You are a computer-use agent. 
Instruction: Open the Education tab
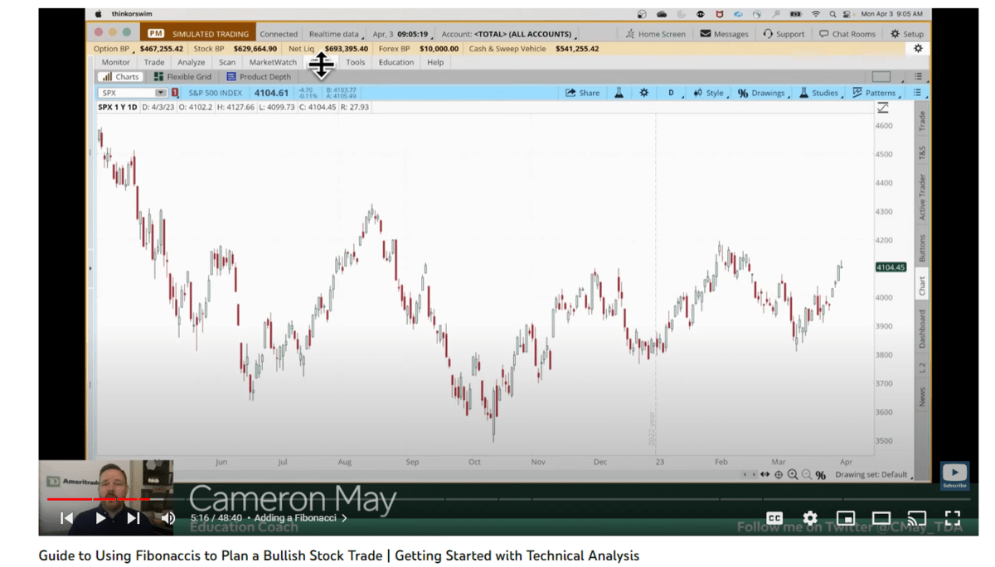396,62
